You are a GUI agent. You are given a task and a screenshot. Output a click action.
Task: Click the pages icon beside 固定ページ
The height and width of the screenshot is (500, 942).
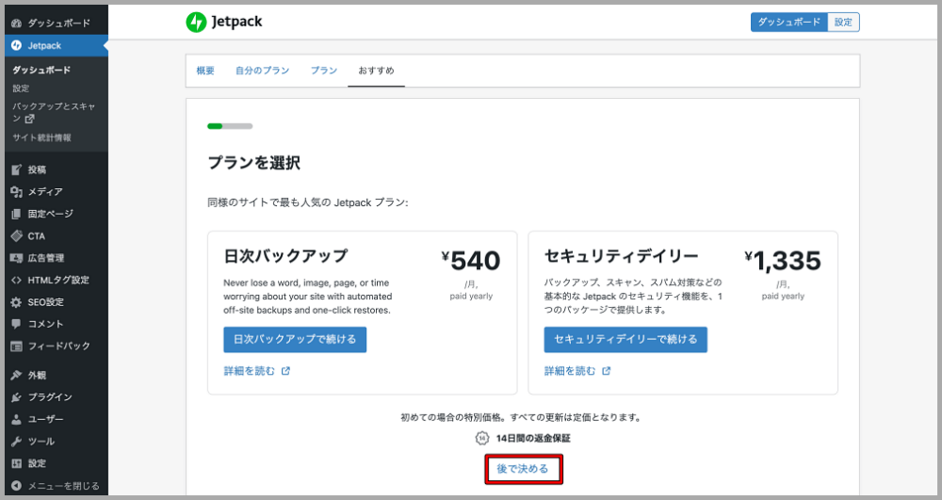16,214
